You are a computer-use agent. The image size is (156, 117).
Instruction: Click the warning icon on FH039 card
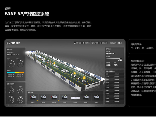tap(58, 100)
